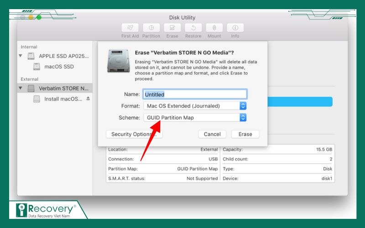Click the Erase toolbar icon

pos(172,28)
